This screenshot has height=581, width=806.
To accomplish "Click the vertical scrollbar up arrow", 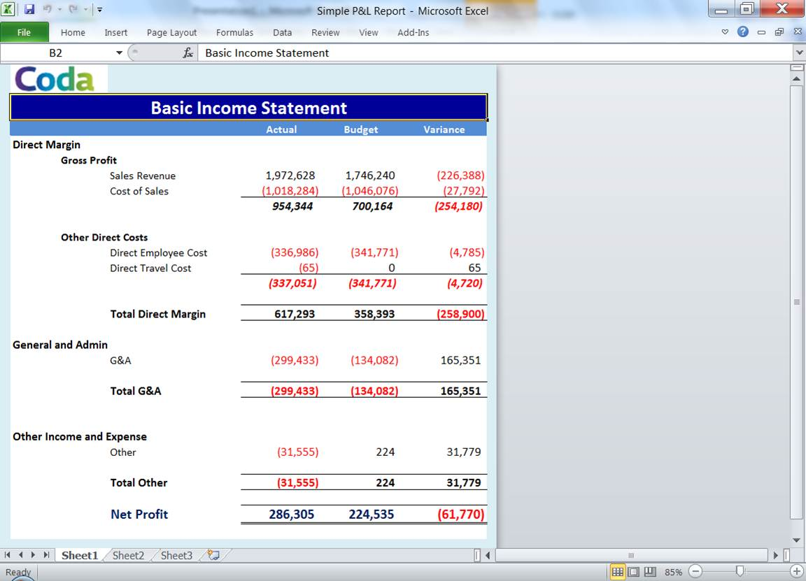I will [x=796, y=78].
